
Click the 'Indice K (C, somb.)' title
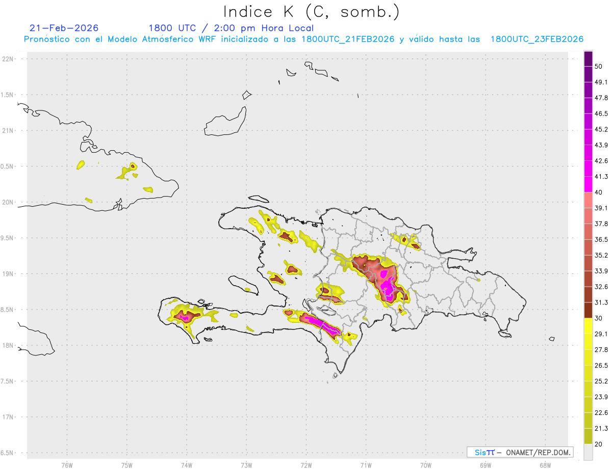tap(312, 12)
